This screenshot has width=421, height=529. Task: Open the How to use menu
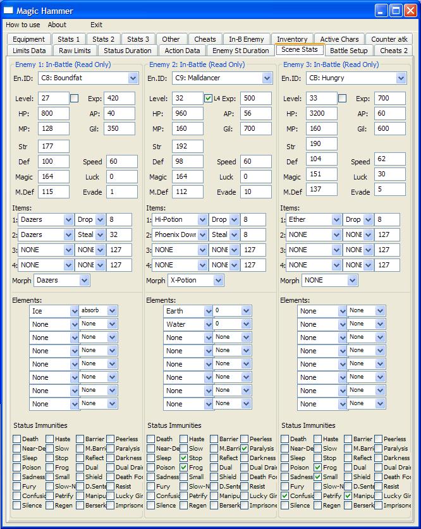(23, 25)
